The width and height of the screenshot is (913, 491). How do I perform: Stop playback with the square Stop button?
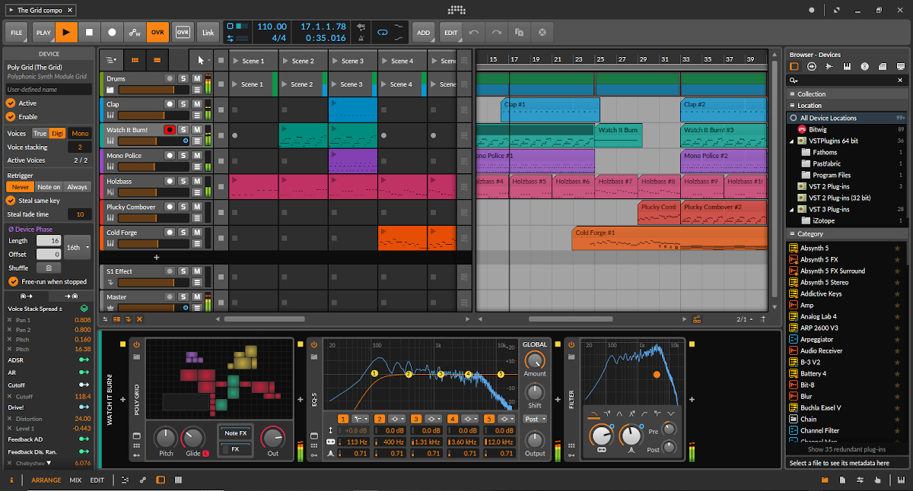89,33
